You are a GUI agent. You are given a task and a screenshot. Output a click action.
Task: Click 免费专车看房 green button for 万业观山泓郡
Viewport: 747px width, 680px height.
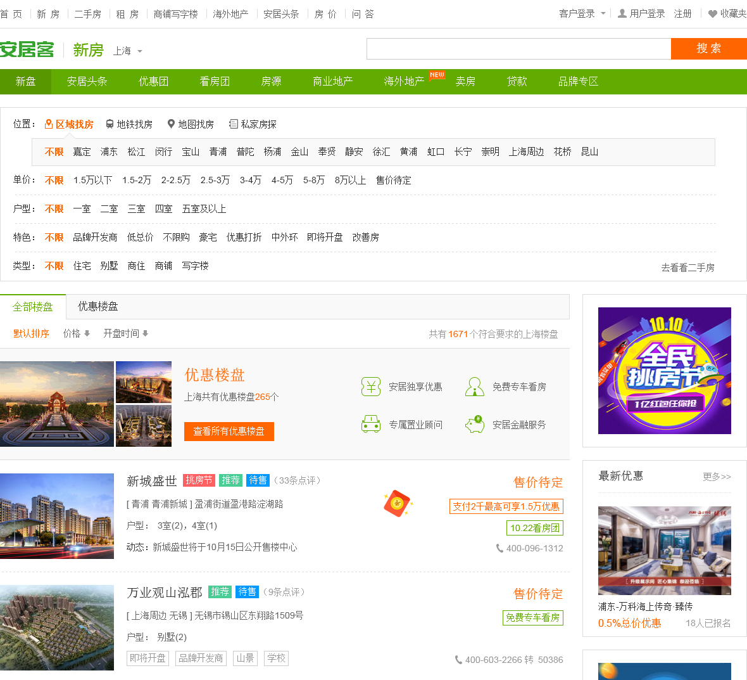coord(532,617)
